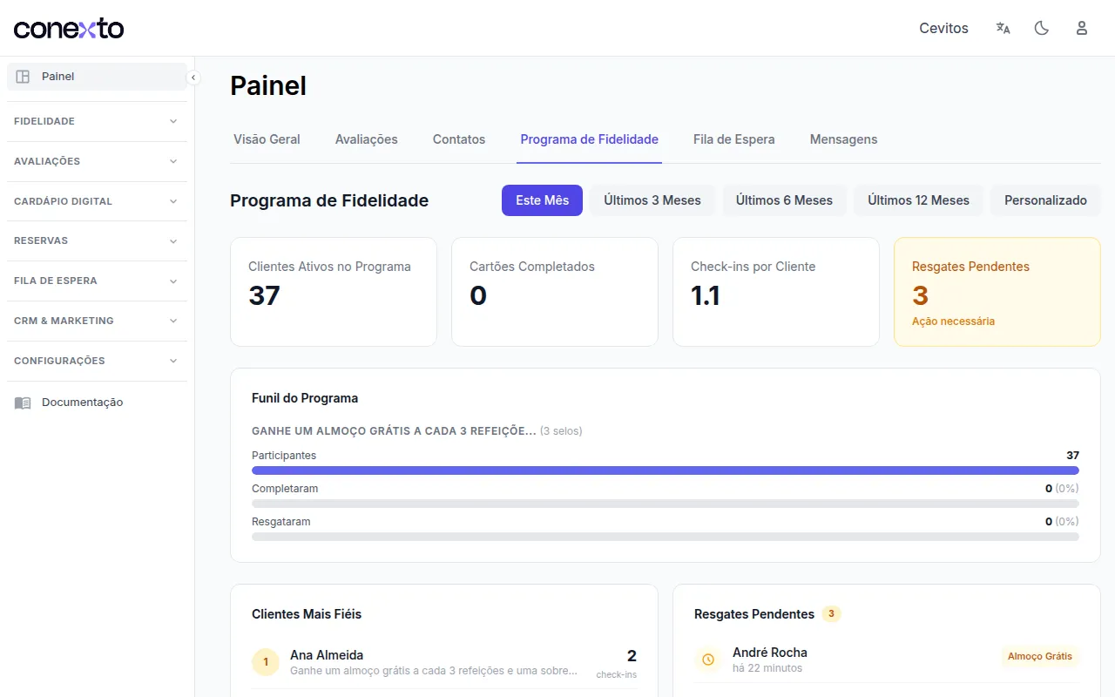1115x697 pixels.
Task: Click the Almoço Grátis reward tag
Action: click(x=1040, y=656)
